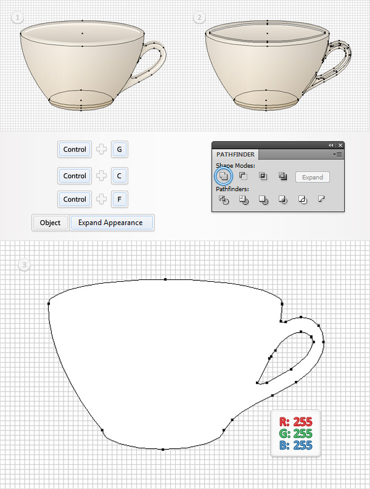This screenshot has width=370, height=489.
Task: Click the Control key beside C
Action: (x=75, y=176)
